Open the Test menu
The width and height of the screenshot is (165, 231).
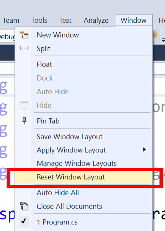65,20
